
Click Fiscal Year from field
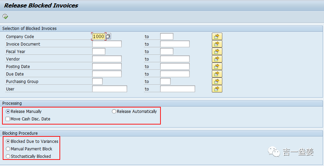pos(99,51)
